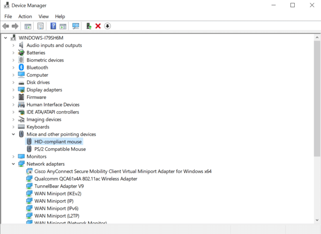Select WAN Miniport (IKEv2)

tap(58, 194)
